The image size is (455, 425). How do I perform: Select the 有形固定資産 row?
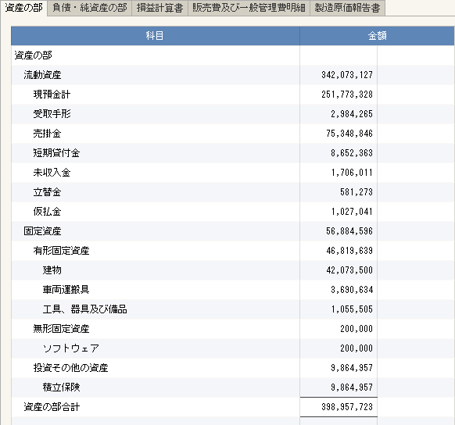coord(233,251)
